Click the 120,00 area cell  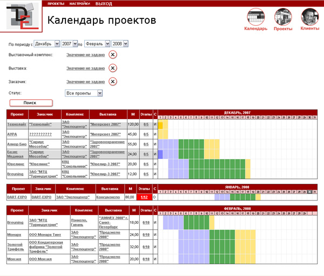click(133, 124)
